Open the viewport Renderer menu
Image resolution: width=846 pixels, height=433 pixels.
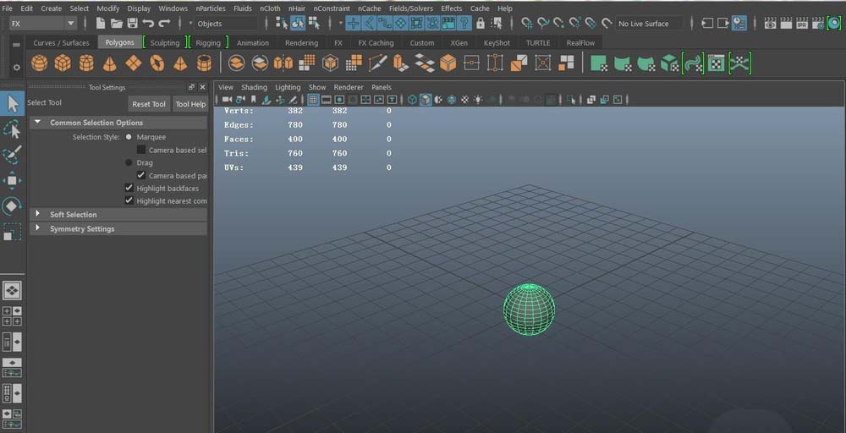(349, 87)
